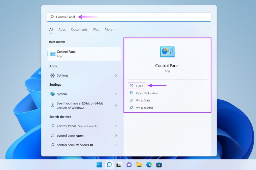
Task: Click folder icon next to Open file location
Action: click(132, 93)
